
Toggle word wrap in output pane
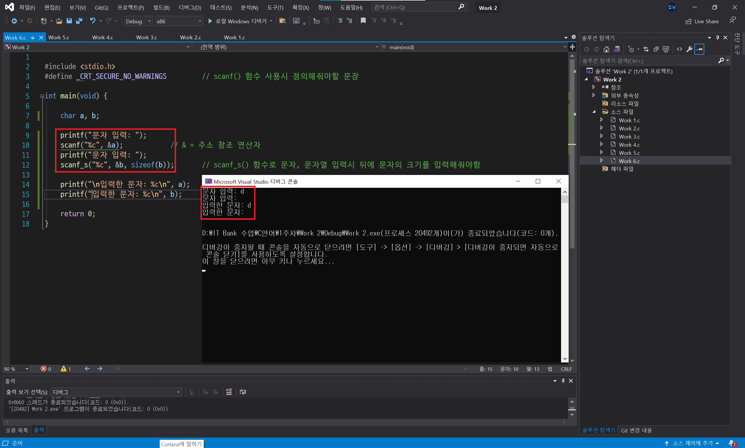[x=243, y=392]
